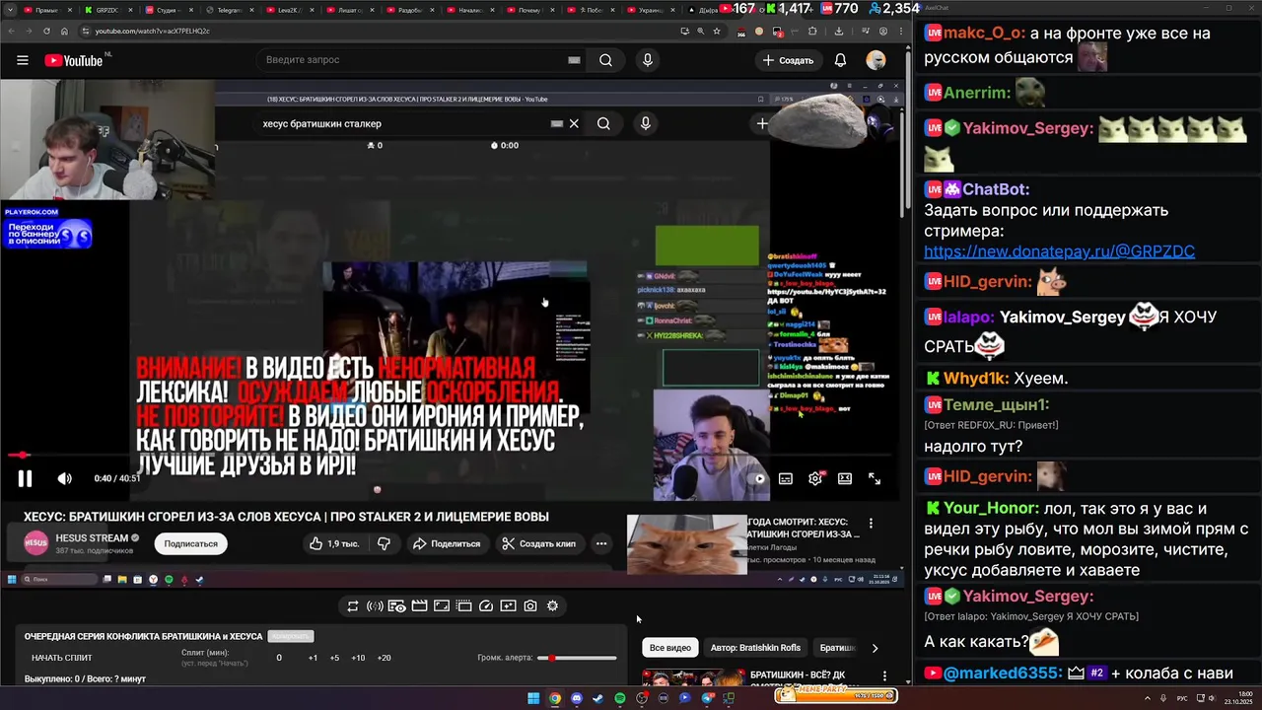Pause the video with the pause button
The height and width of the screenshot is (710, 1262).
25,478
